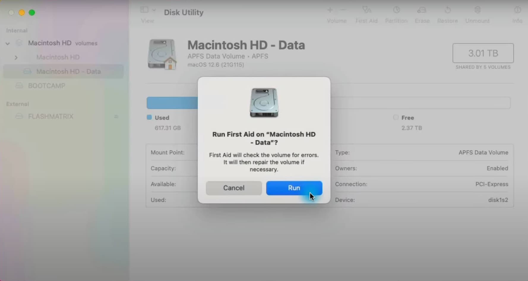This screenshot has width=528, height=281.
Task: Click the blue used storage bar
Action: pos(172,103)
